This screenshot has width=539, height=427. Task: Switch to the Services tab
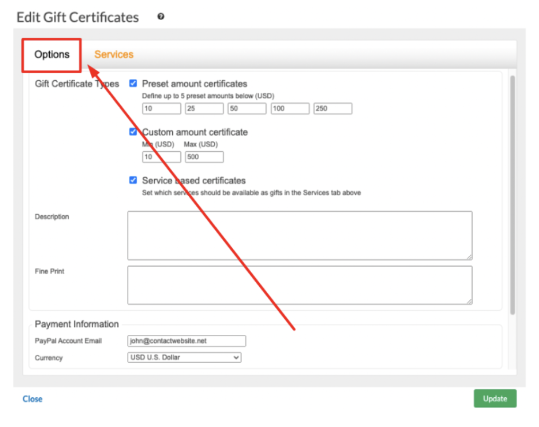pos(114,55)
